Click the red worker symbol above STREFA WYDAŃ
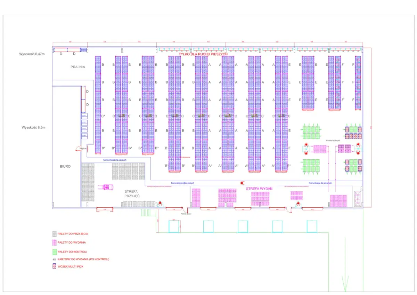 [243, 183]
